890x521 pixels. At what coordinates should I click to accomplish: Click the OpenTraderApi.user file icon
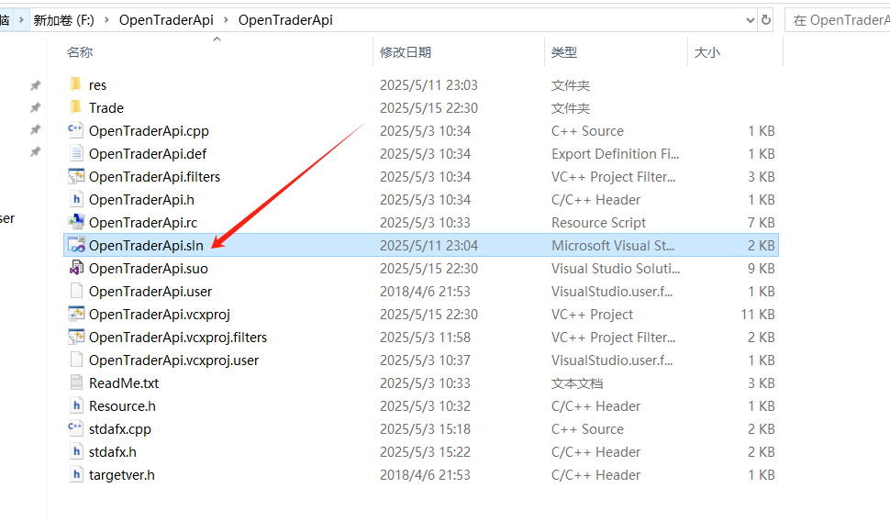76,291
